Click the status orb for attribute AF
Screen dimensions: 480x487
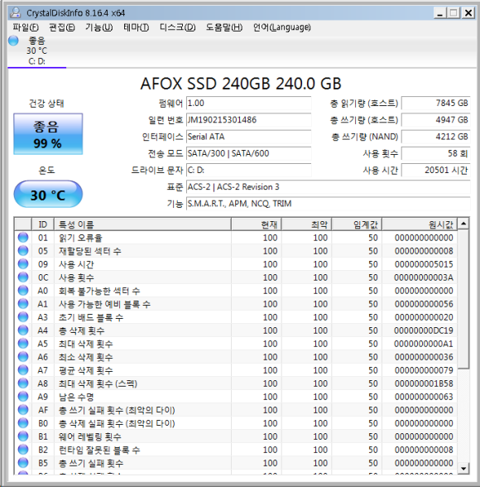click(23, 410)
